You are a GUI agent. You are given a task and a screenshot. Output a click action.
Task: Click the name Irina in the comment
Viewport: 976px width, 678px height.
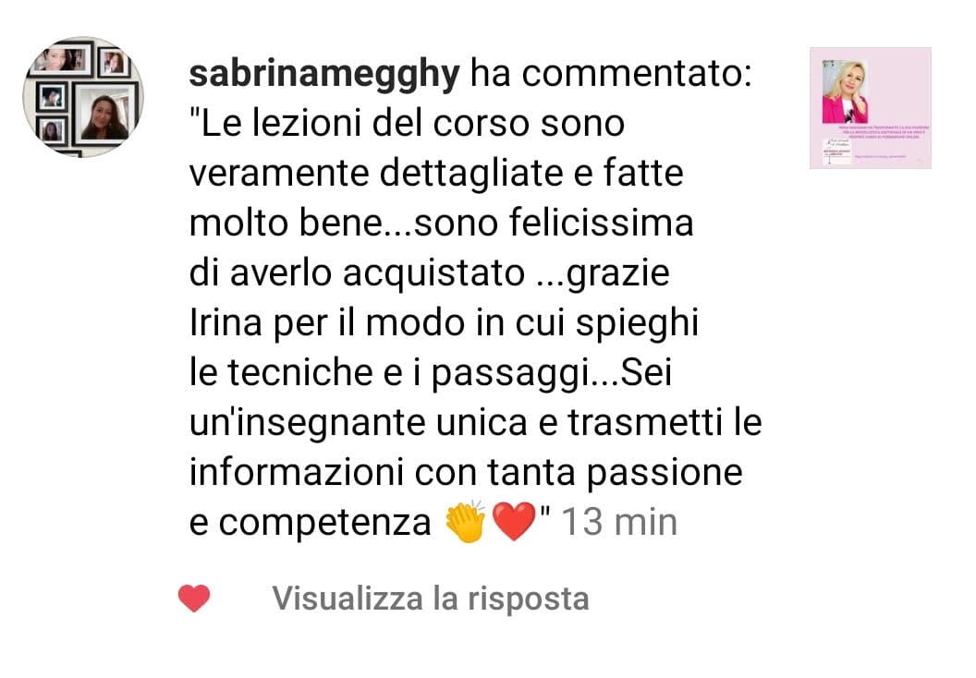click(226, 322)
